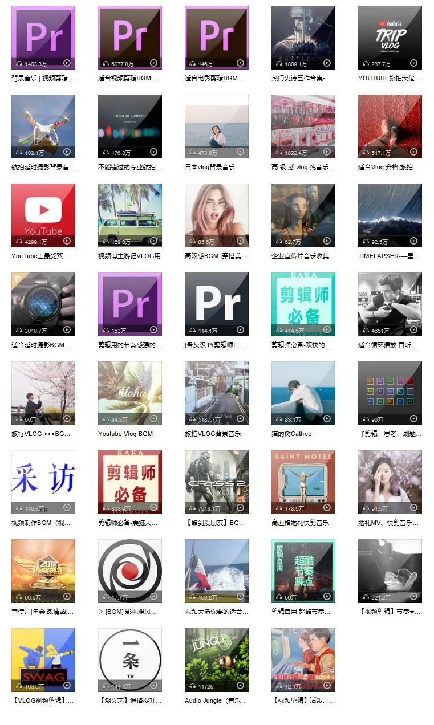Open title link '旅拍VLOG背景音乐'
The width and height of the screenshot is (434, 725).
pyautogui.click(x=213, y=434)
